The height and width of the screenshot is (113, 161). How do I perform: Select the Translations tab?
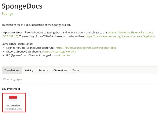[x=12, y=70]
